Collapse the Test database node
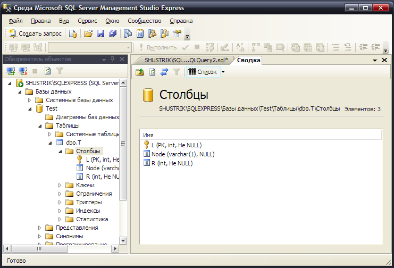The image size is (394, 268). [x=30, y=109]
